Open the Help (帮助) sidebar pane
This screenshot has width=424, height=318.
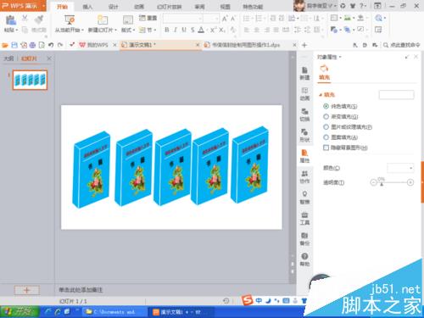point(304,259)
